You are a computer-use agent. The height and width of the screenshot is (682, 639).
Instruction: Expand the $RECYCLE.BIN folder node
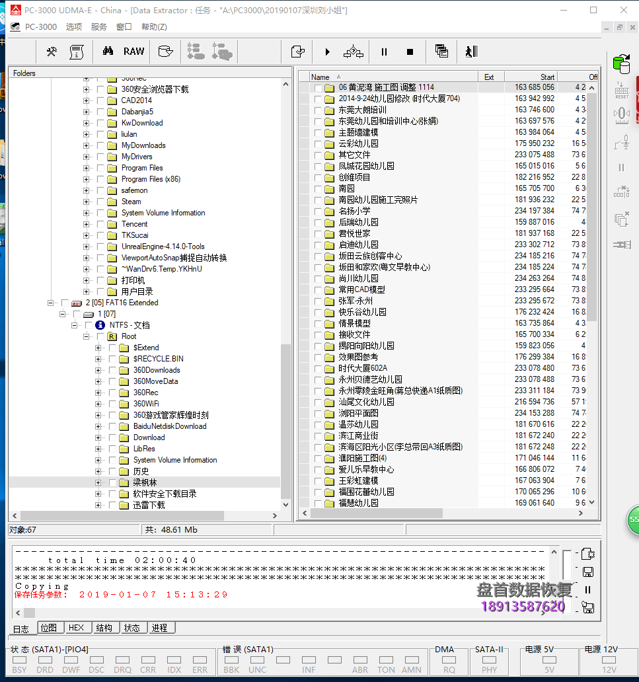(x=98, y=360)
